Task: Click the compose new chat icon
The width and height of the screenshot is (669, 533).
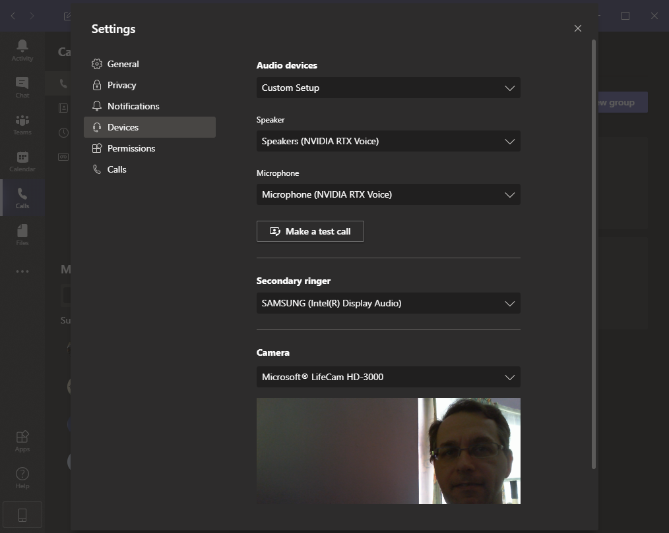Action: (67, 16)
